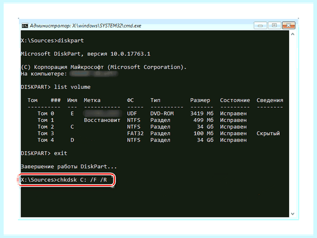
Task: Close the cmd.exe window
Action: (288, 25)
